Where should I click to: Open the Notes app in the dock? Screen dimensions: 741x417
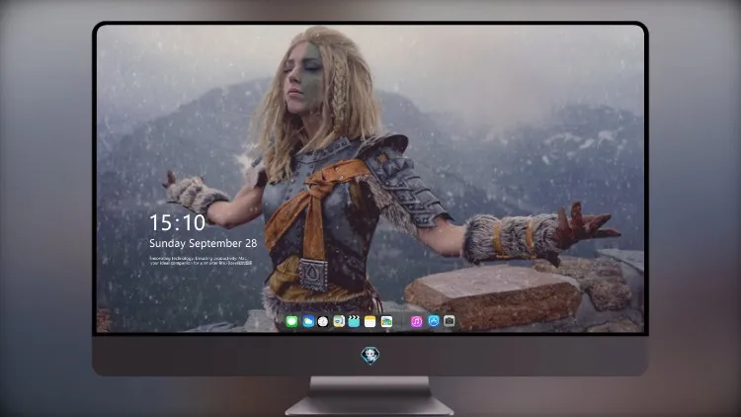(370, 321)
